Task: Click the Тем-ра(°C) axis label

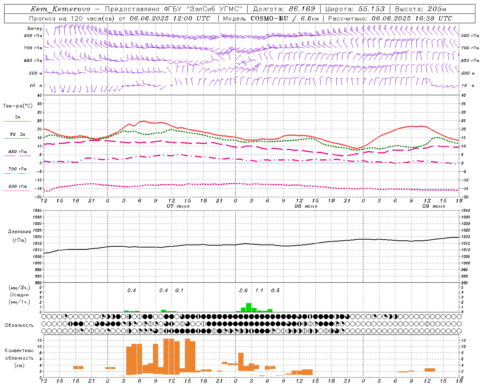Action: click(x=18, y=106)
